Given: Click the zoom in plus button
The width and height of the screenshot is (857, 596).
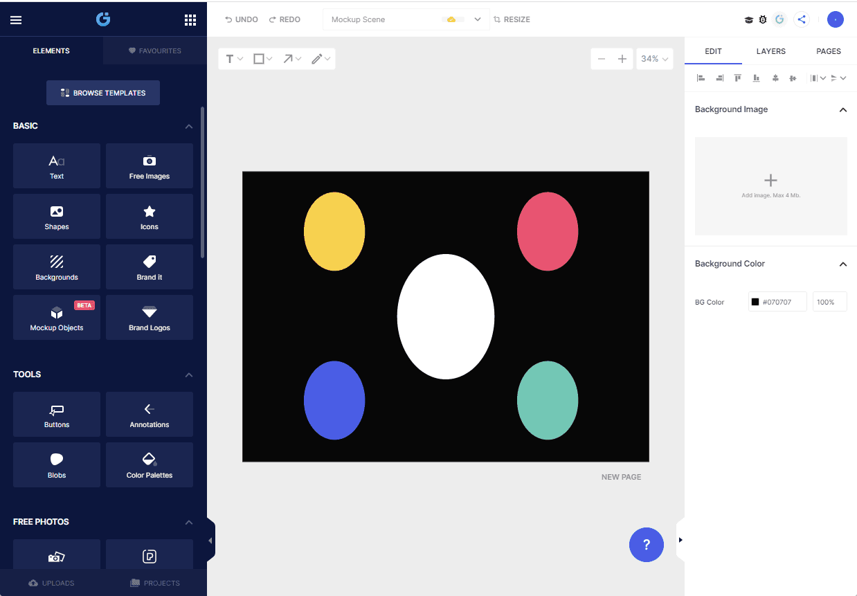Looking at the screenshot, I should pyautogui.click(x=622, y=59).
